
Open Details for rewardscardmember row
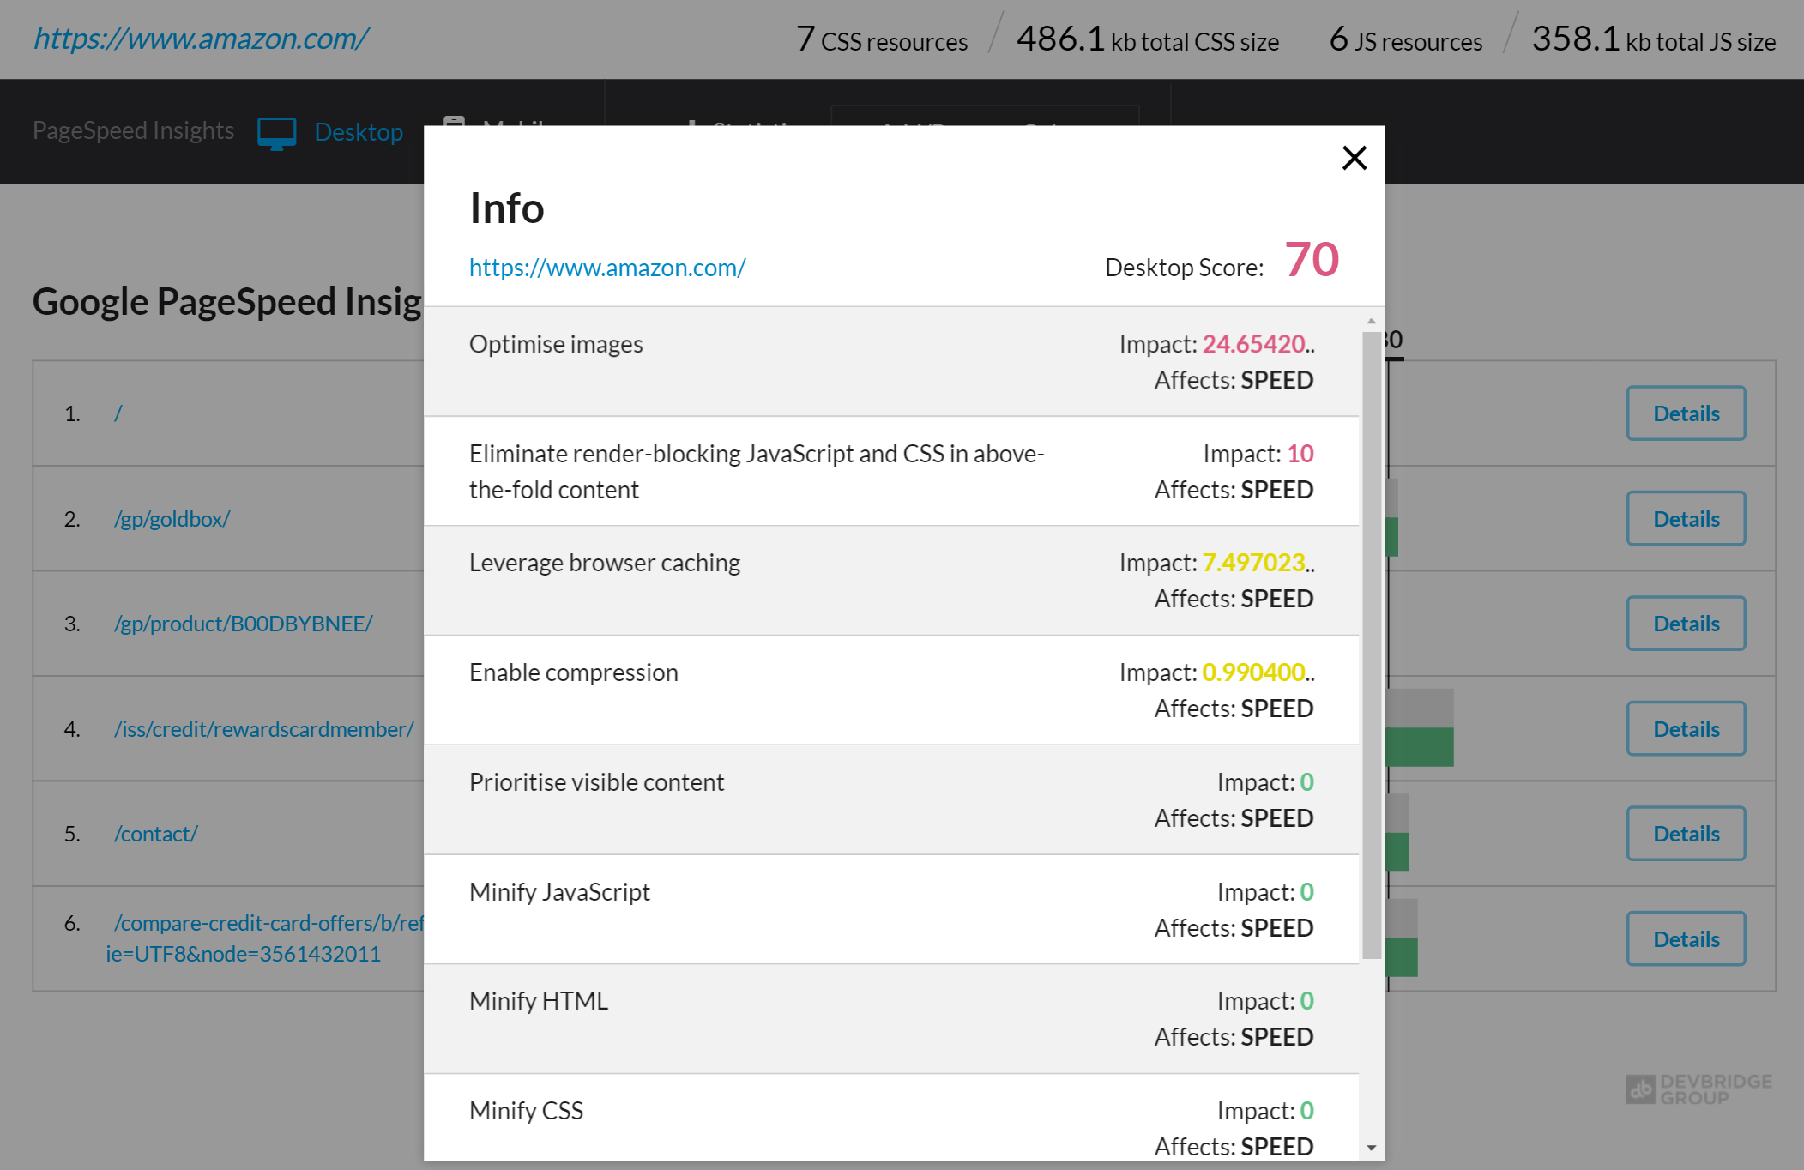coord(1686,728)
